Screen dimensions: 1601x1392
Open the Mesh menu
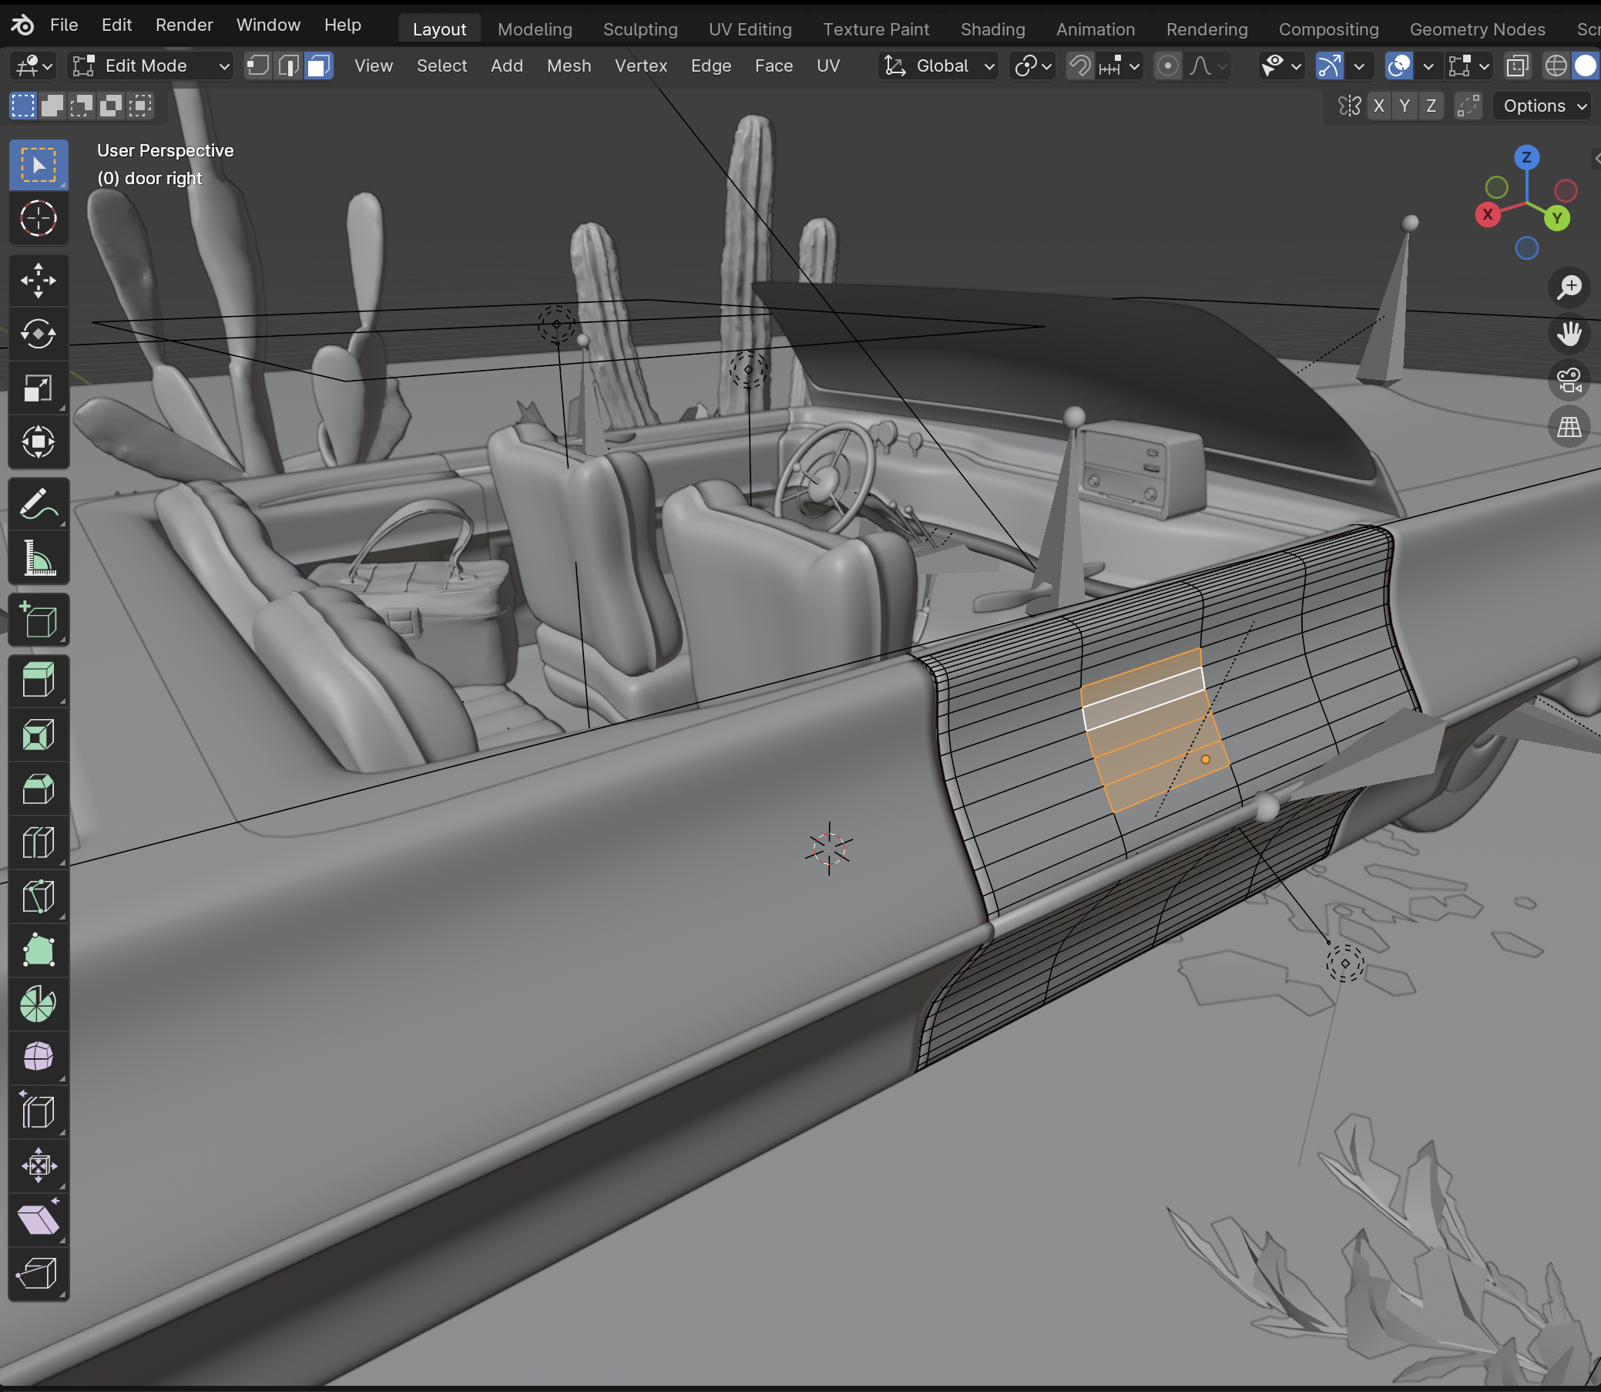point(569,66)
